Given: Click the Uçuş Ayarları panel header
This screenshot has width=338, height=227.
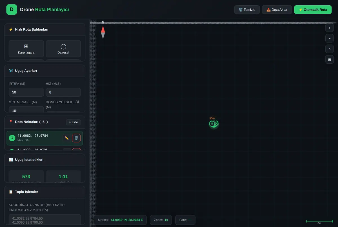Looking at the screenshot, I should point(45,71).
